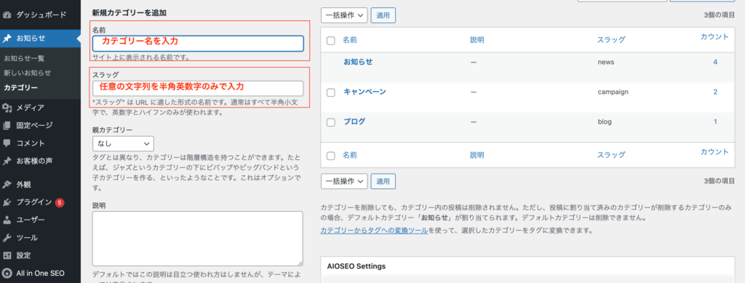Check the ブログ category checkbox
Screen dimensions: 745x283
331,122
